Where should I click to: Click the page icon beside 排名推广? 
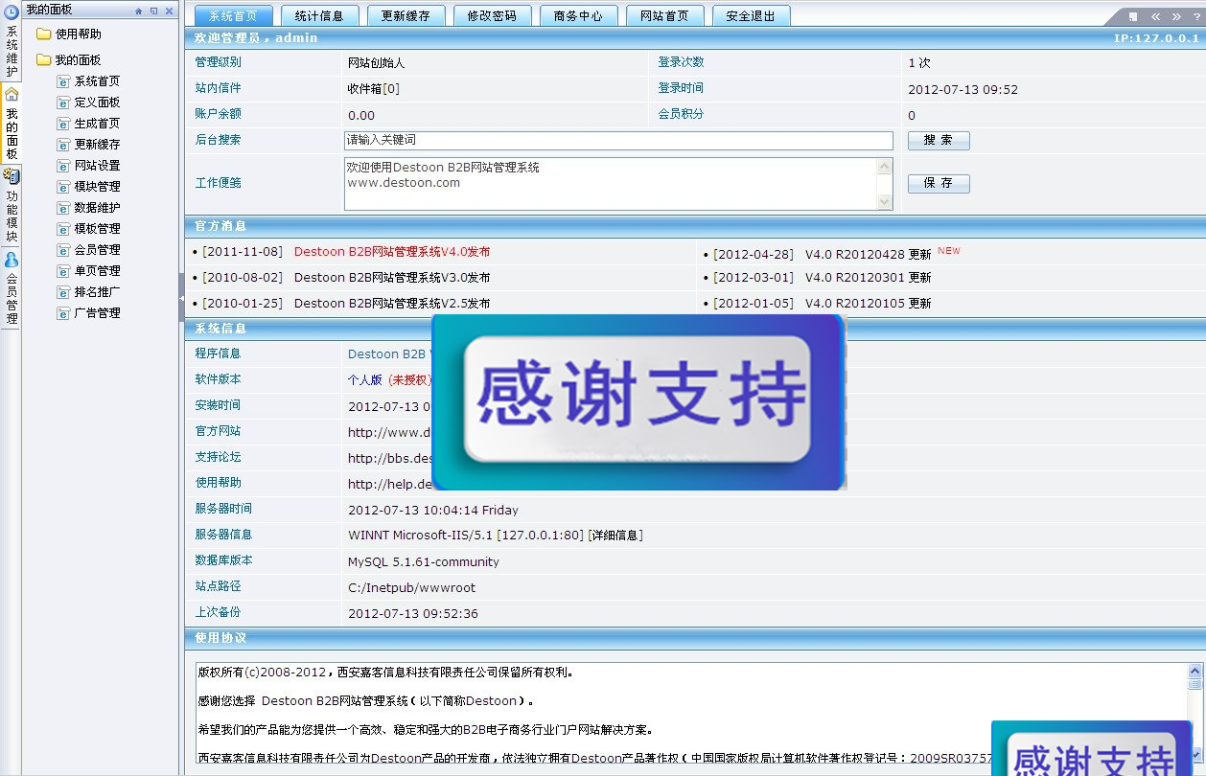pyautogui.click(x=63, y=292)
